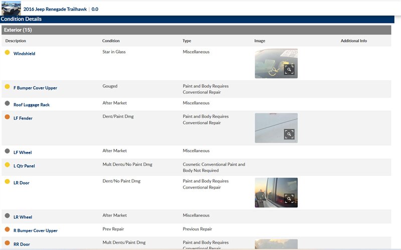This screenshot has width=401, height=250.
Task: Click the orange dot beside R Bumper Cover Upper
Action: pyautogui.click(x=7, y=229)
